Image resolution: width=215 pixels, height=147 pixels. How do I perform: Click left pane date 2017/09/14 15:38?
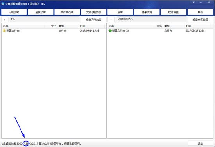point(90,30)
